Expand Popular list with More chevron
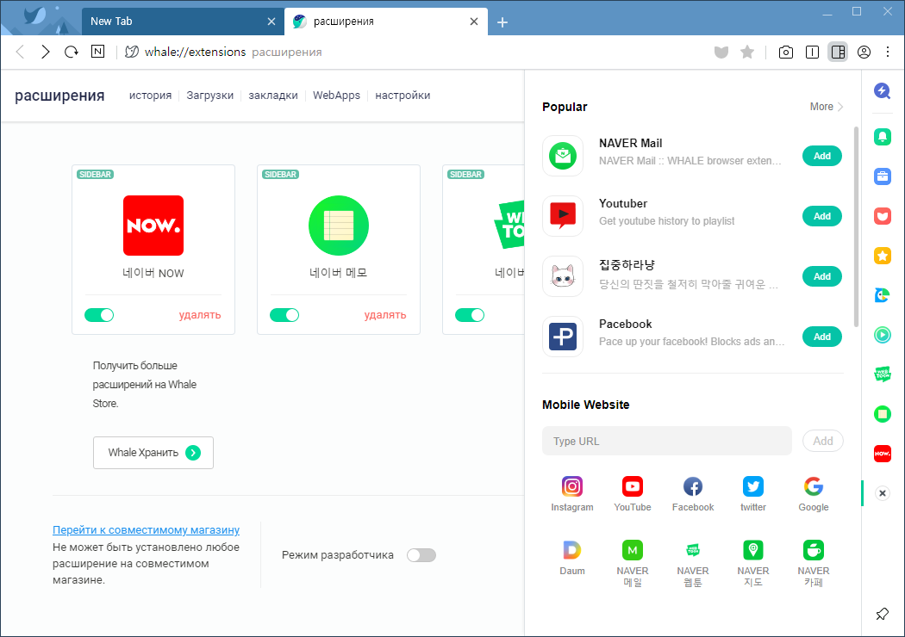This screenshot has height=637, width=905. click(x=827, y=107)
